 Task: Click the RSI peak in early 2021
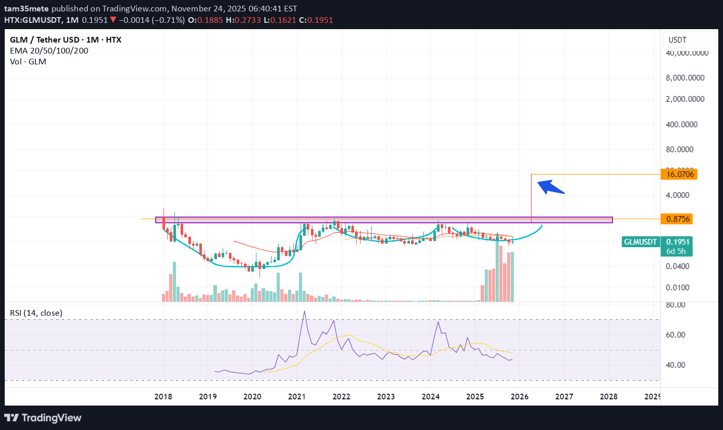pos(304,311)
